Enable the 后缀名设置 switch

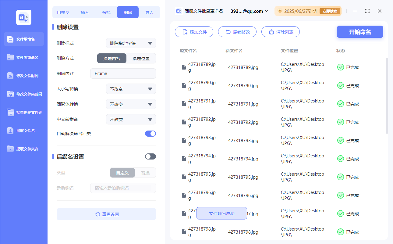click(x=150, y=156)
